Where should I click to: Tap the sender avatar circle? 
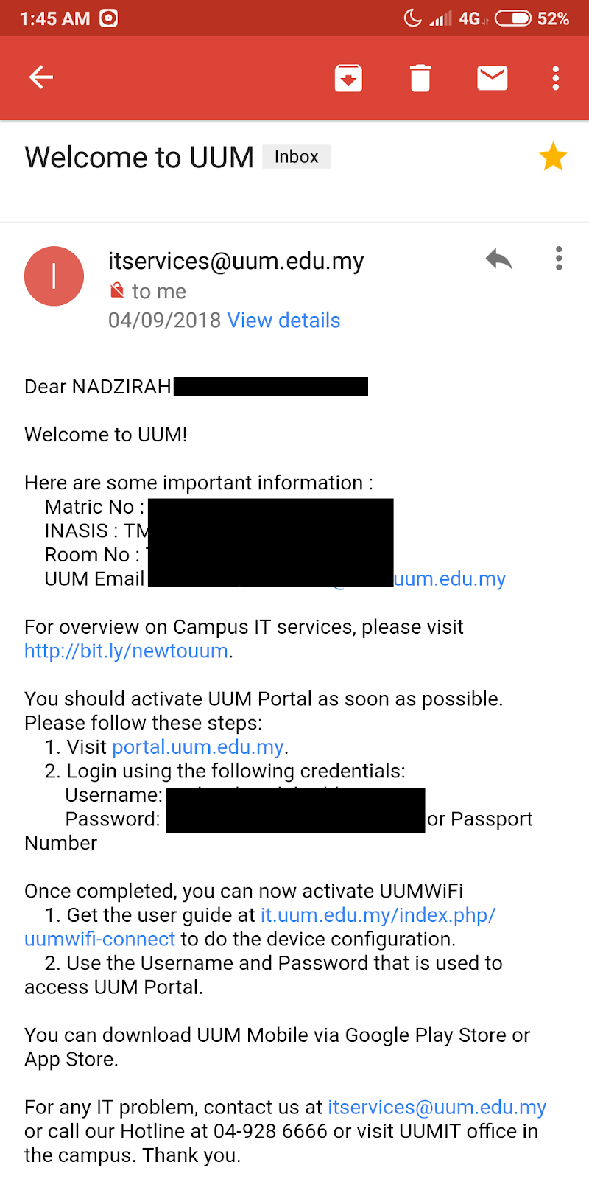pos(54,276)
